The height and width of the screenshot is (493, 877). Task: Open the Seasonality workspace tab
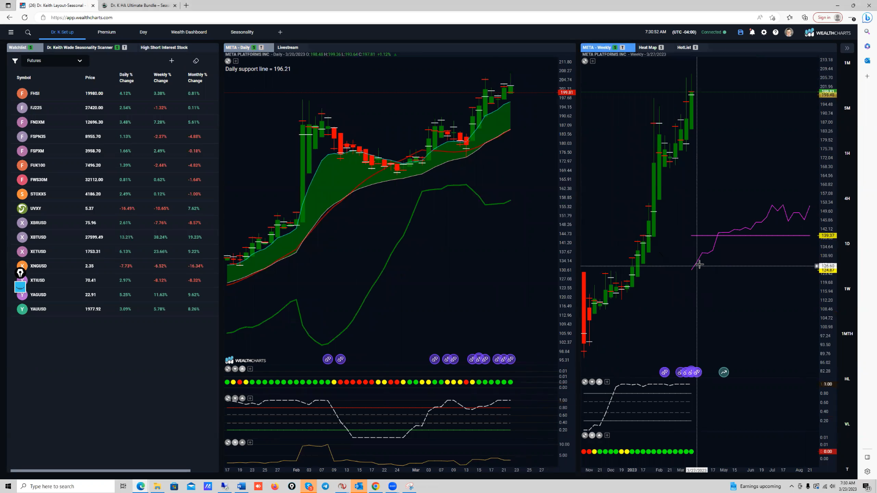pyautogui.click(x=242, y=32)
